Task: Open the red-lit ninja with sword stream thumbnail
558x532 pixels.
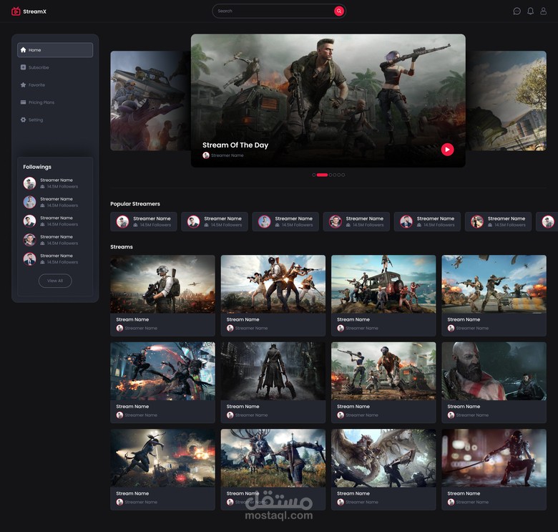Action: coord(494,458)
